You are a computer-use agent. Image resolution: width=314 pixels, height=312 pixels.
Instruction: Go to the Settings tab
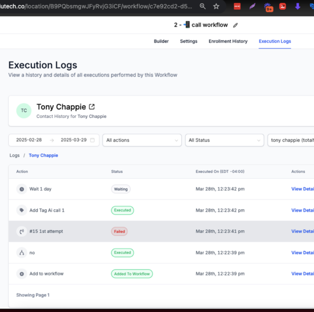point(189,41)
